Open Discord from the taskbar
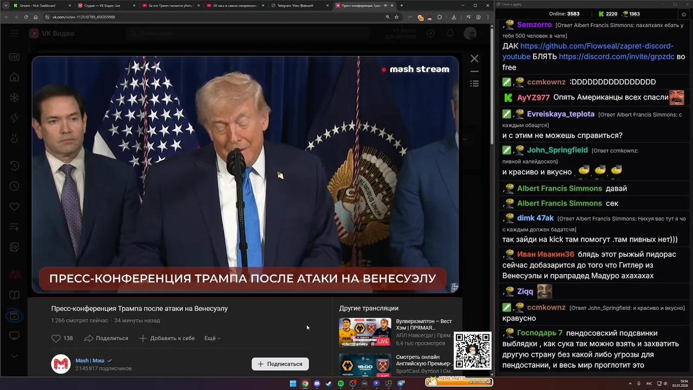Screen dimensions: 693x390 pos(317,383)
